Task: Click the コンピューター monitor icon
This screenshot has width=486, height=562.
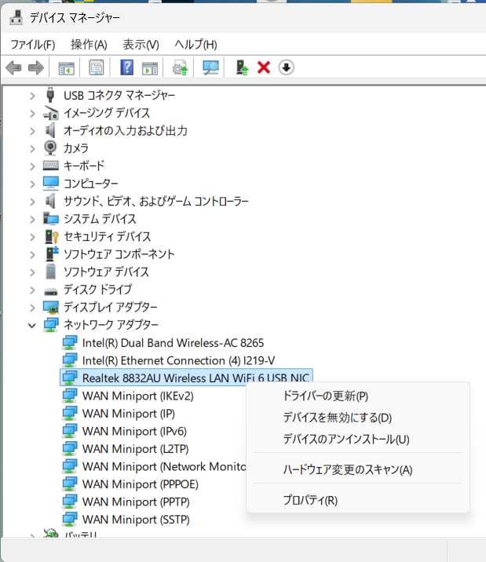Action: pyautogui.click(x=50, y=183)
